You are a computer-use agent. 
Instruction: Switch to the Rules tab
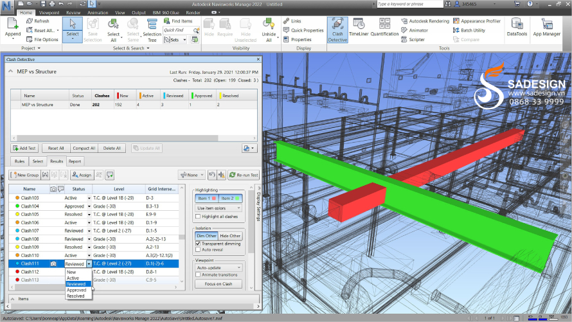pyautogui.click(x=20, y=161)
